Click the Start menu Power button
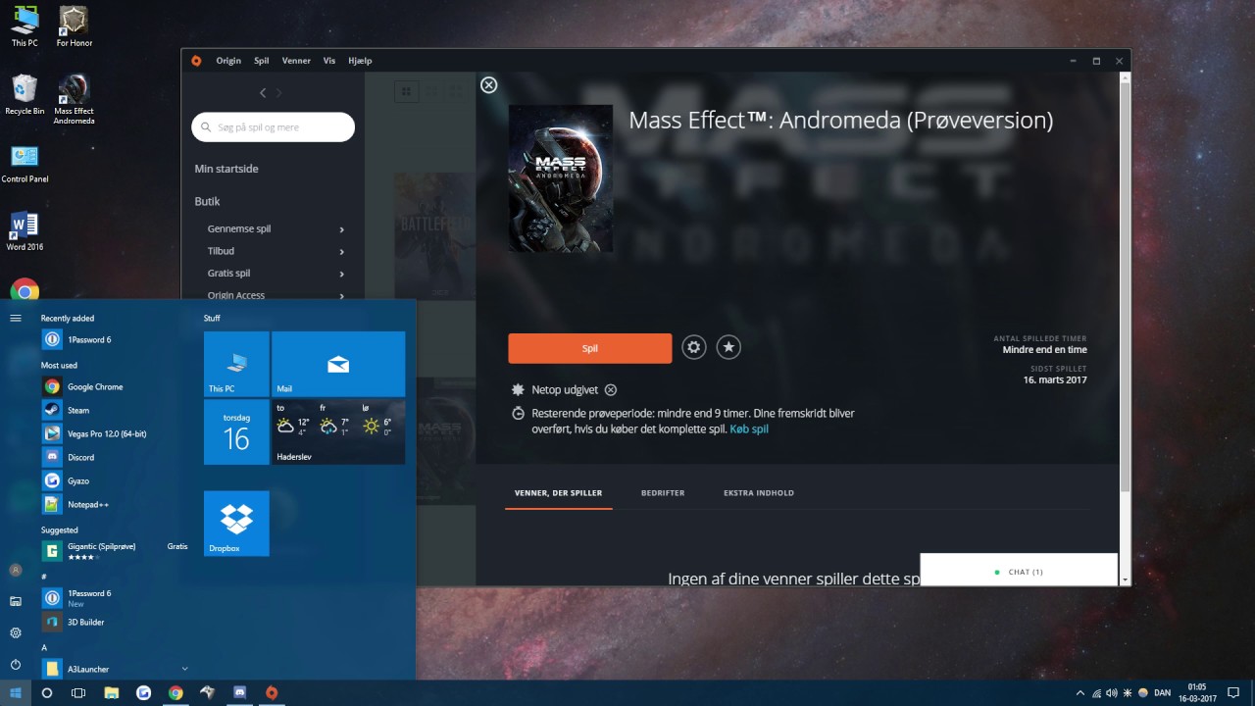1255x706 pixels. (x=16, y=664)
